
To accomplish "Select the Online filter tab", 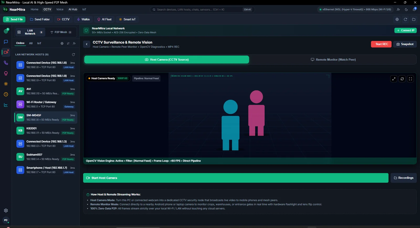I will click(20, 43).
